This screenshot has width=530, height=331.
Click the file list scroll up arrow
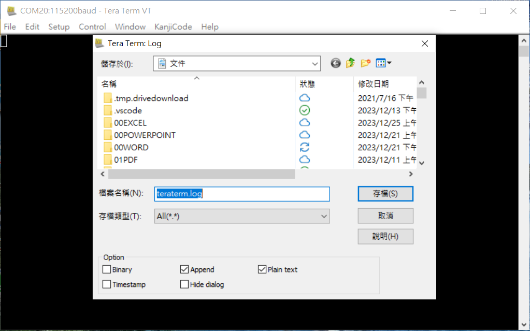coord(422,82)
